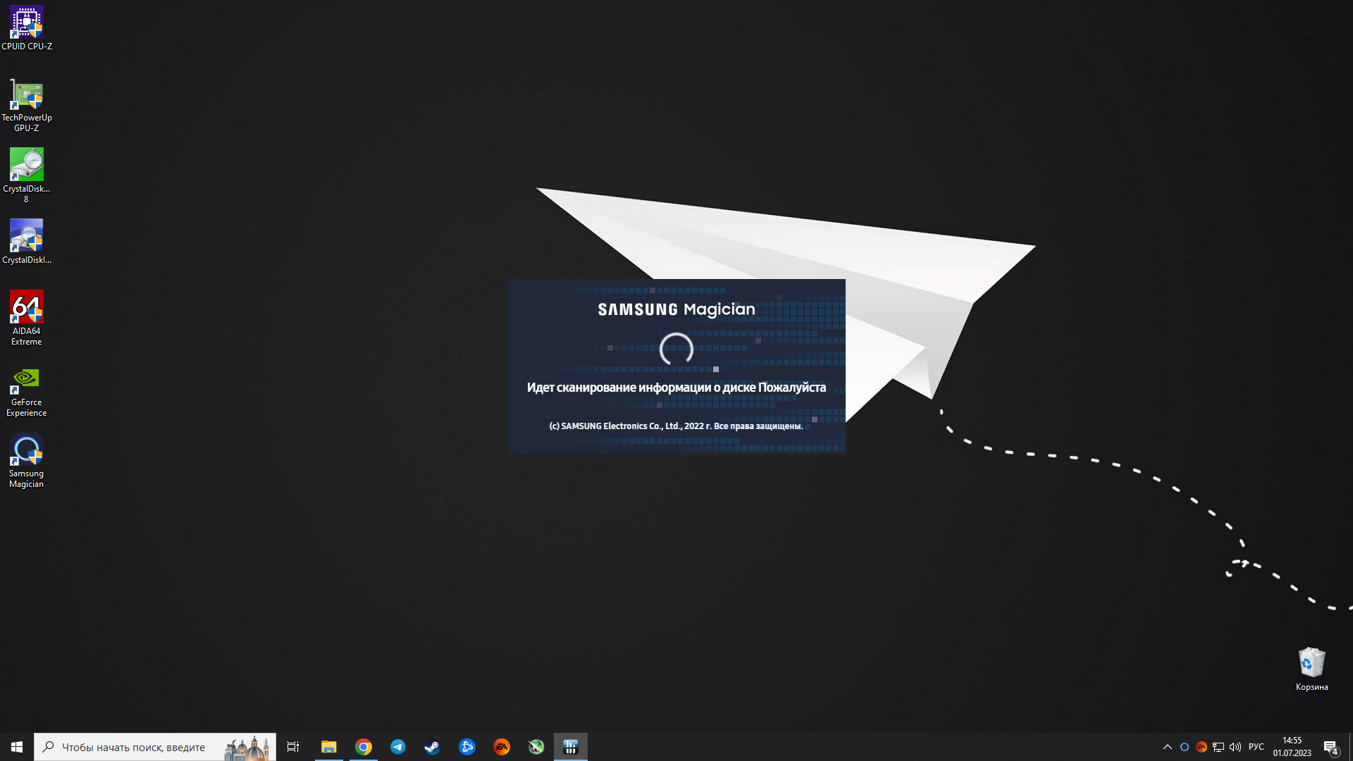Open the EA app taskbar icon

[x=501, y=747]
